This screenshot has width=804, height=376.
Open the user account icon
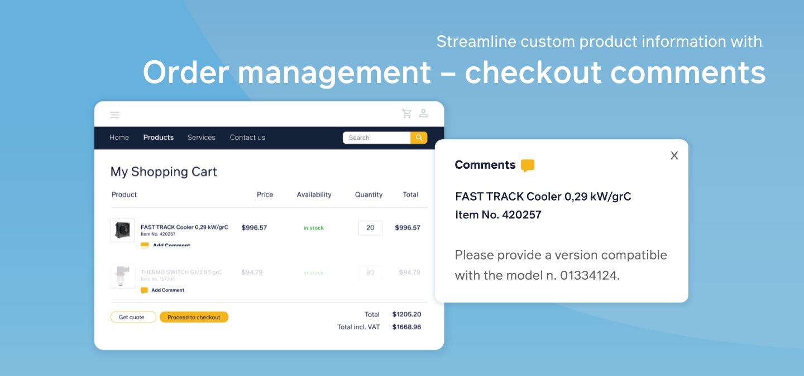click(x=423, y=114)
